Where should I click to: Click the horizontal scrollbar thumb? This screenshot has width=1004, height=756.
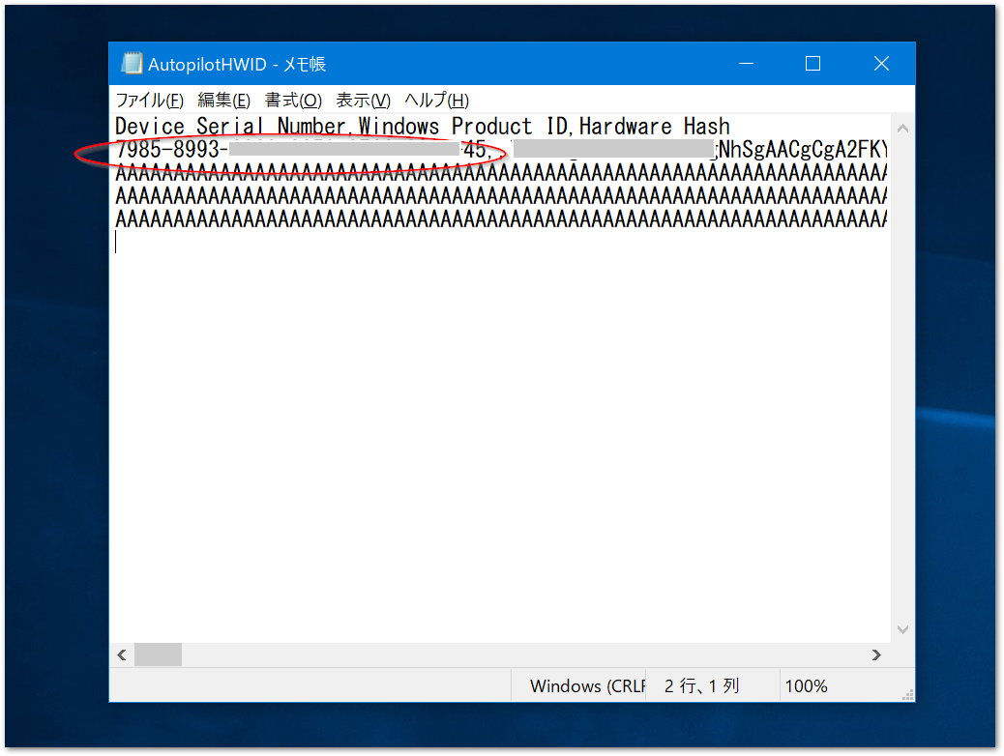(159, 654)
